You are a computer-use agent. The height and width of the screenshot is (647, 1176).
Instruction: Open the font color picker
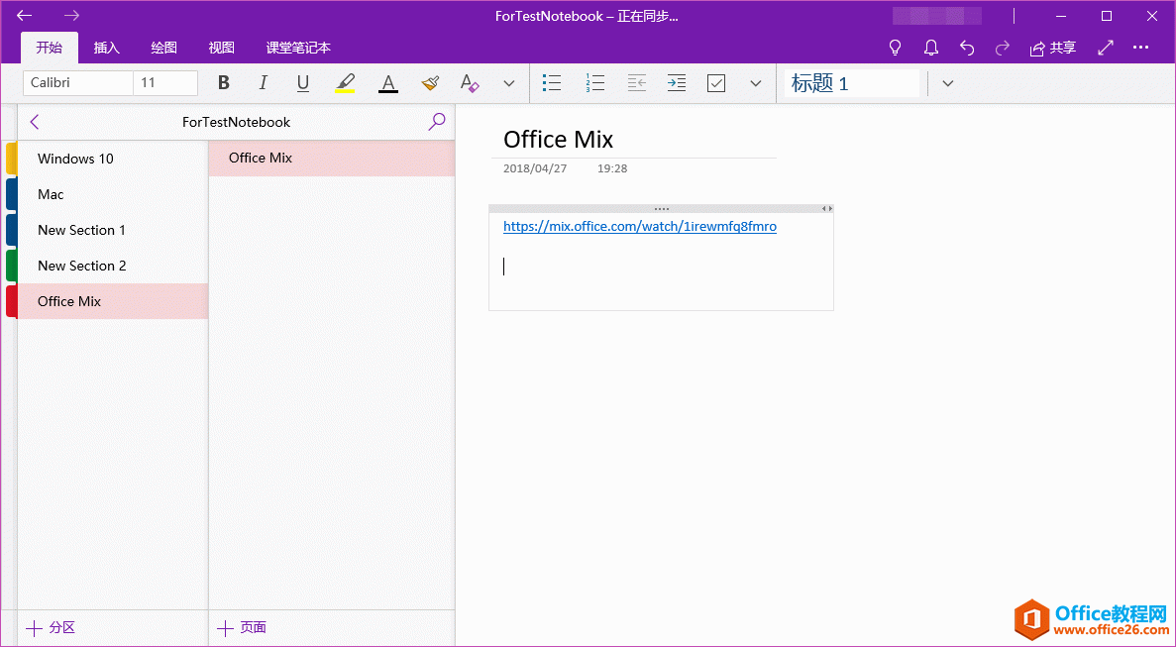tap(387, 82)
